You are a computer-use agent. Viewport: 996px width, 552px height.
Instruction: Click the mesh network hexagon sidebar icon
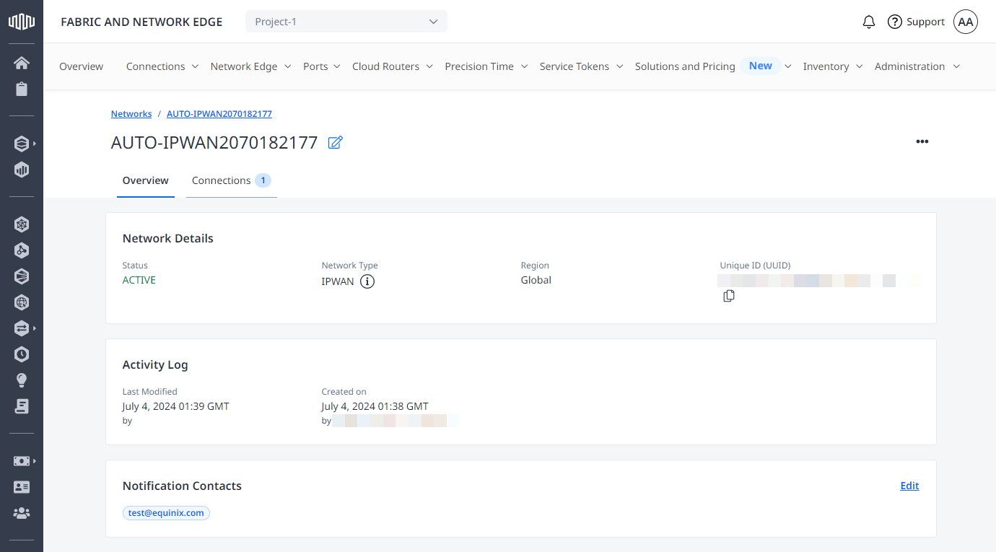click(22, 224)
